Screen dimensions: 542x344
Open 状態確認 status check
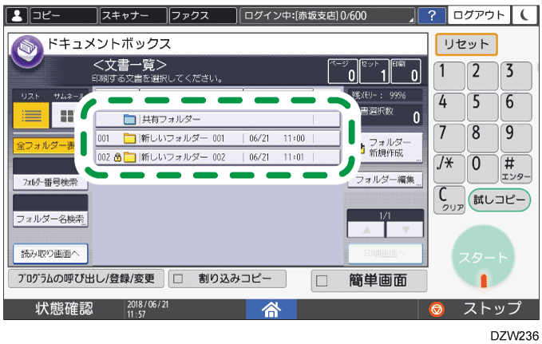pyautogui.click(x=65, y=309)
